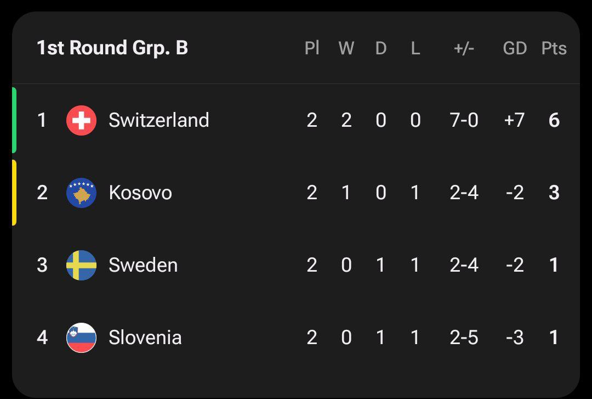592x399 pixels.
Task: Click Kosovo's 3 points value
Action: tap(554, 193)
